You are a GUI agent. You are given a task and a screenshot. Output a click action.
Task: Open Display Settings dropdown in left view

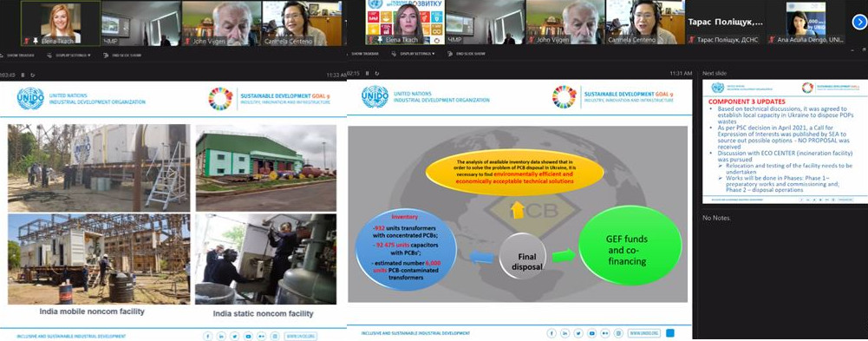[69, 55]
